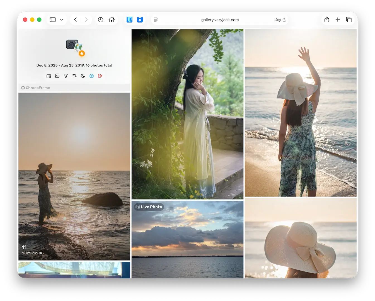Open the ChronoFrame GitHub link
This screenshot has width=375, height=301.
pyautogui.click(x=36, y=88)
